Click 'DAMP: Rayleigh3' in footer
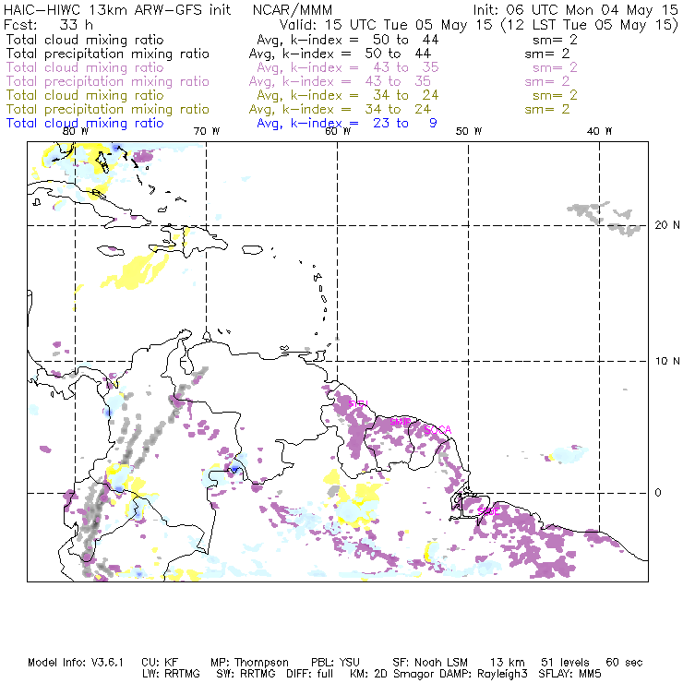Screen dimensions: 683x683 [x=484, y=674]
